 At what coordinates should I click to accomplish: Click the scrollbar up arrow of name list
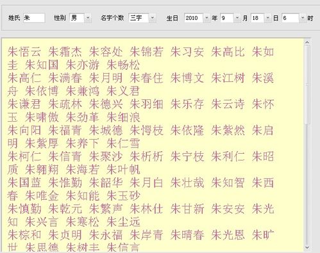307,42
